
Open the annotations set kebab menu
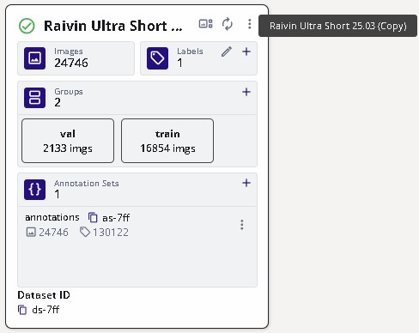pos(242,225)
